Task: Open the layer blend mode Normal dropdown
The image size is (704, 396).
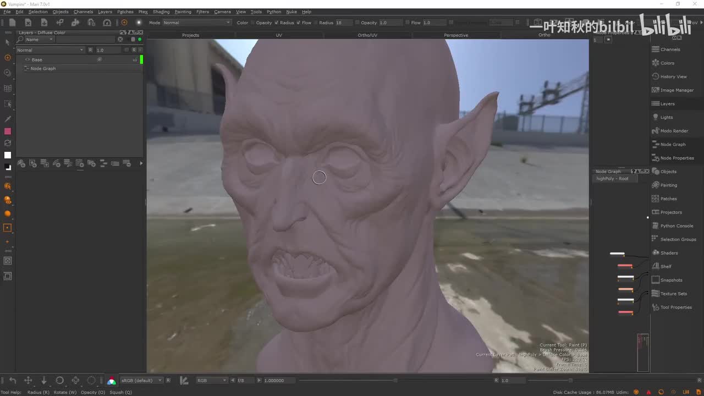Action: click(50, 50)
